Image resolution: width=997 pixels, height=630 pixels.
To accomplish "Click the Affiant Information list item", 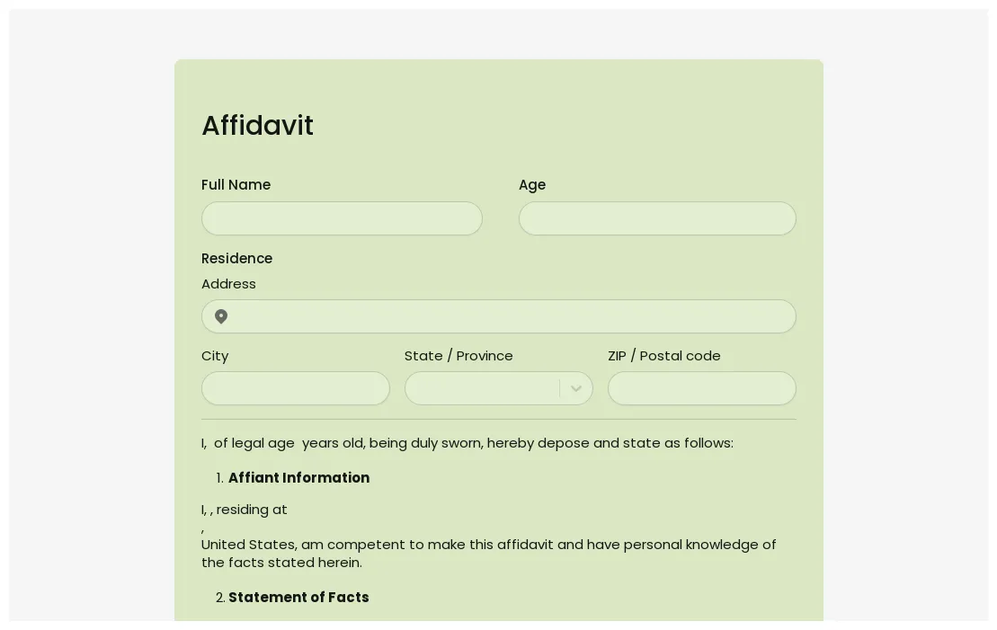I will pyautogui.click(x=298, y=477).
